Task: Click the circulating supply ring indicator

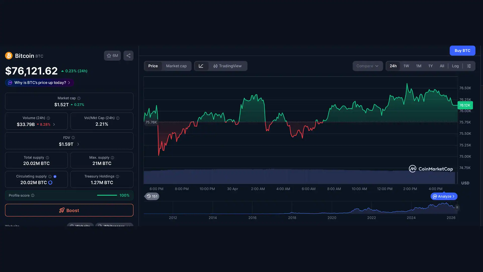Action: (50, 183)
